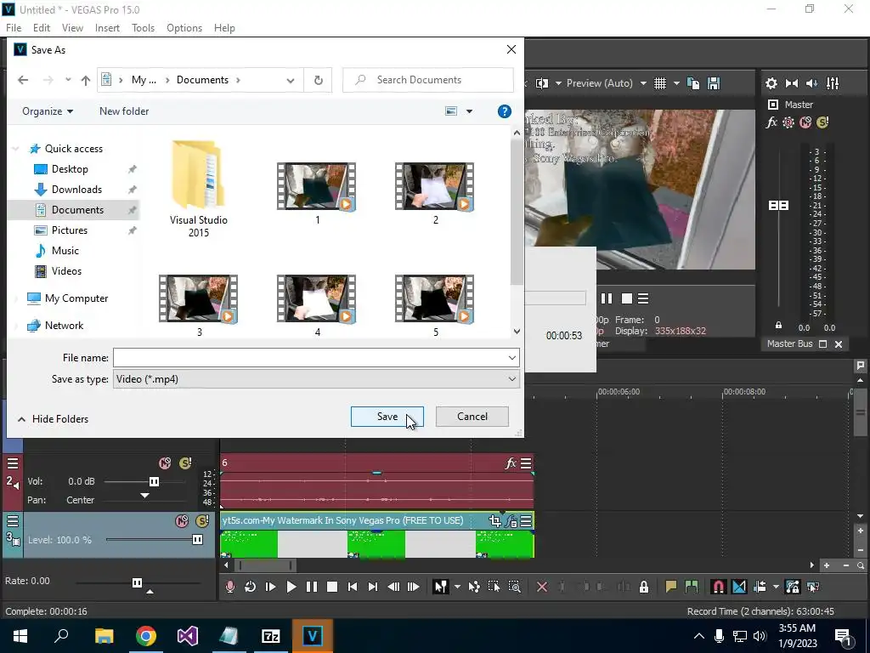Toggle Auto Ripple button

(x=760, y=587)
